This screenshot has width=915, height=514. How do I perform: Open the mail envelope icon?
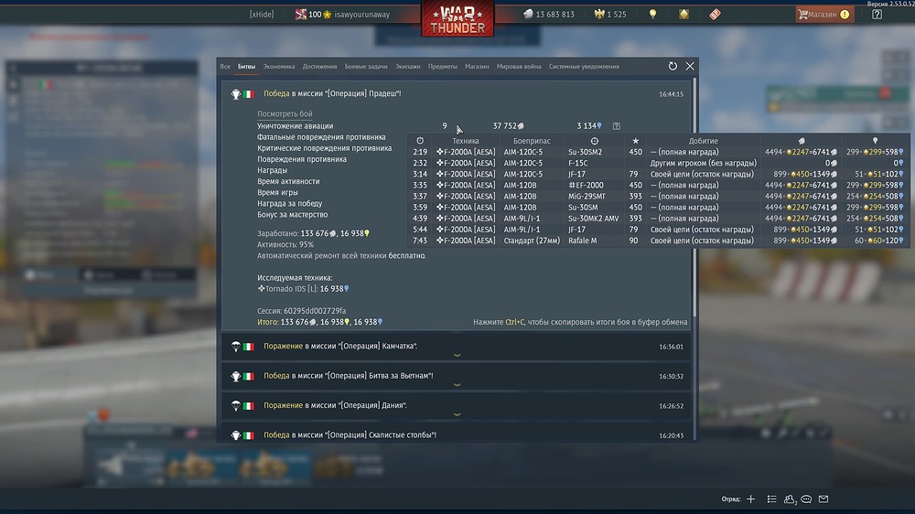823,499
